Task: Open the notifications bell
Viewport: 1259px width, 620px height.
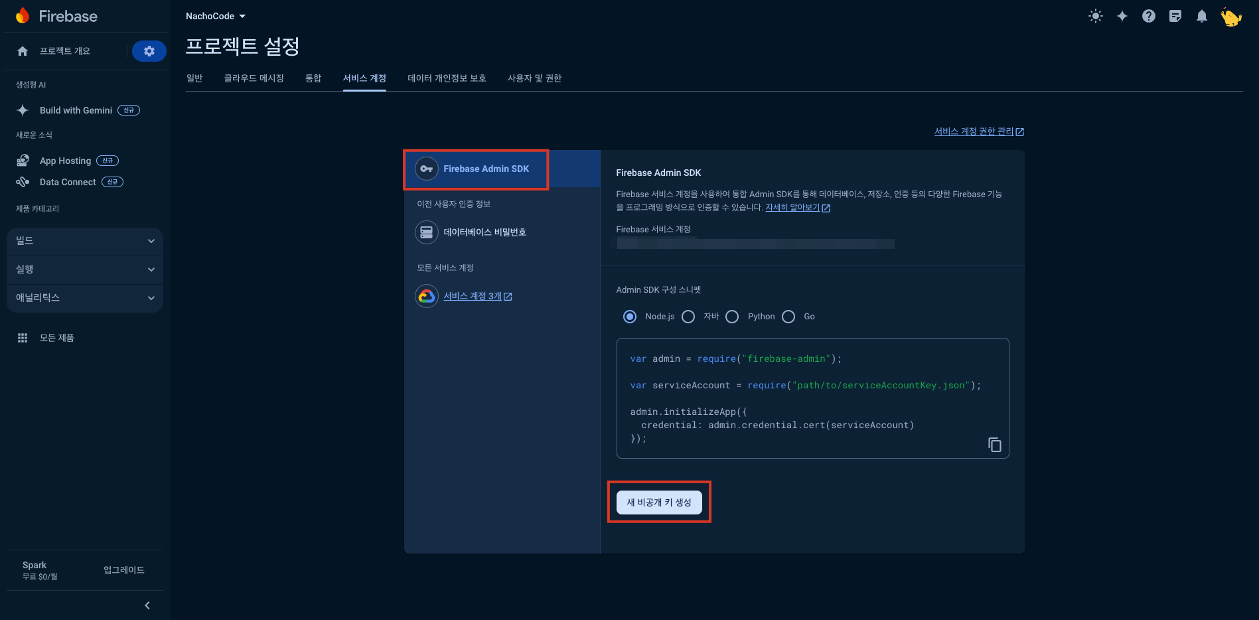Action: click(x=1202, y=16)
